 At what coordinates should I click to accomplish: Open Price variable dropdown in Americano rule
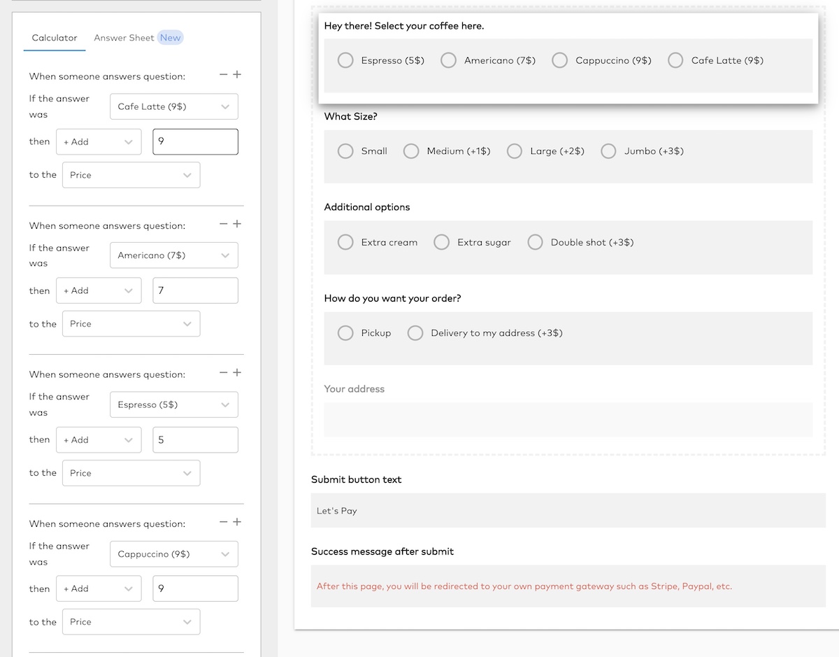pos(131,324)
